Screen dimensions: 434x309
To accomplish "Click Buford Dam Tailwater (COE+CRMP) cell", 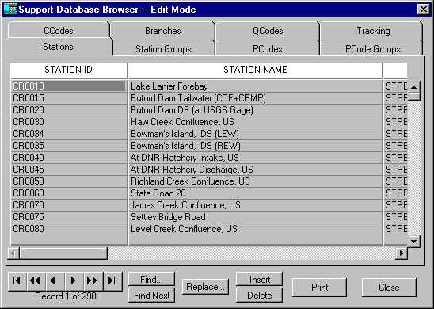I will click(256, 98).
